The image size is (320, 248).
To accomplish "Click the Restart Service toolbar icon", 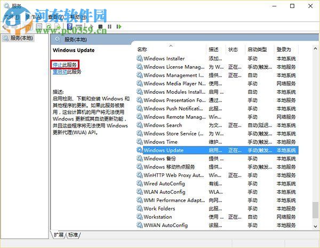I will coord(119,27).
